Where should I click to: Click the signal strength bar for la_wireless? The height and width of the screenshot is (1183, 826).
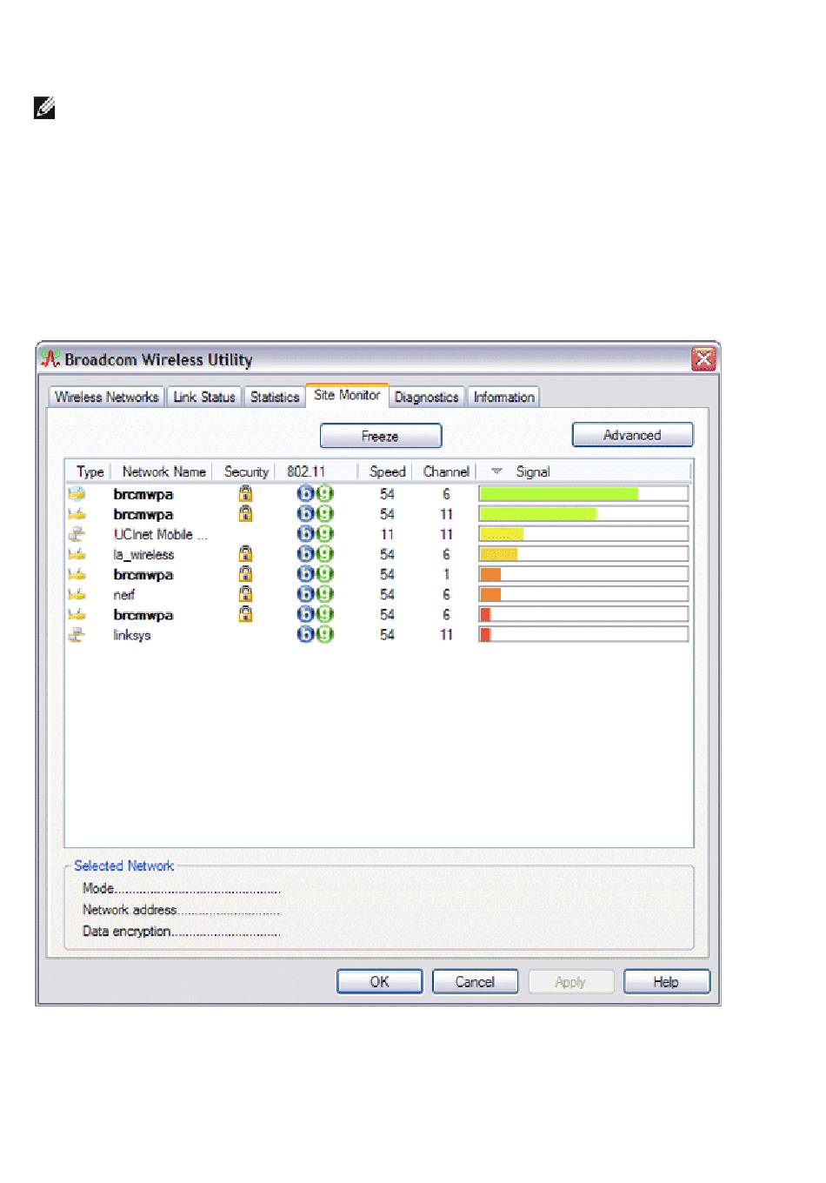[583, 554]
